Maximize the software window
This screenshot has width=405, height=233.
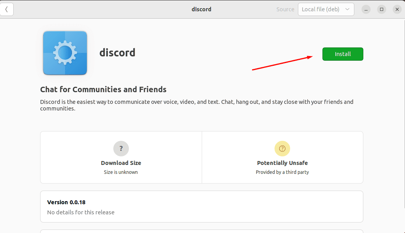[382, 9]
